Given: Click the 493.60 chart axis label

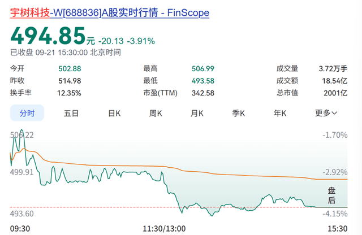Looking at the screenshot, I should pyautogui.click(x=22, y=214).
